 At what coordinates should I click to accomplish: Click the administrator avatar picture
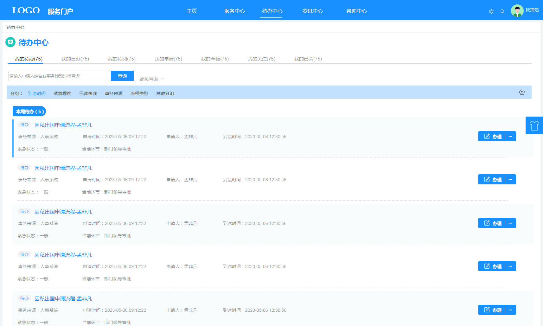click(517, 11)
